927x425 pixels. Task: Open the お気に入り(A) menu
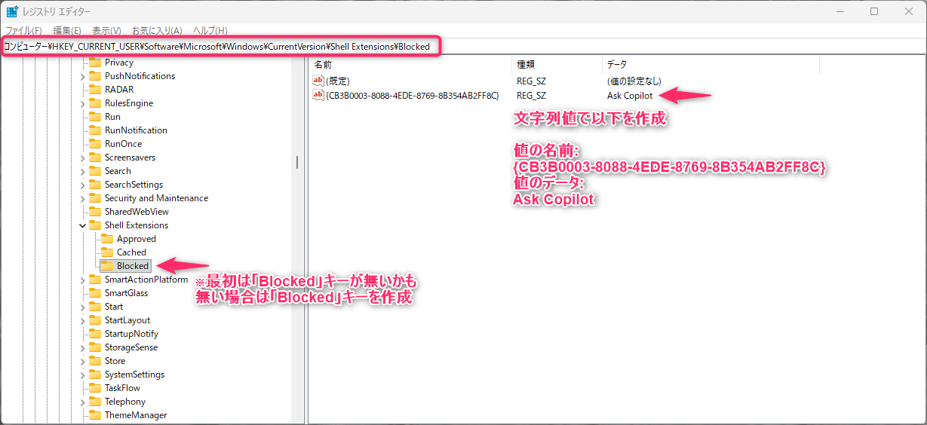click(157, 31)
